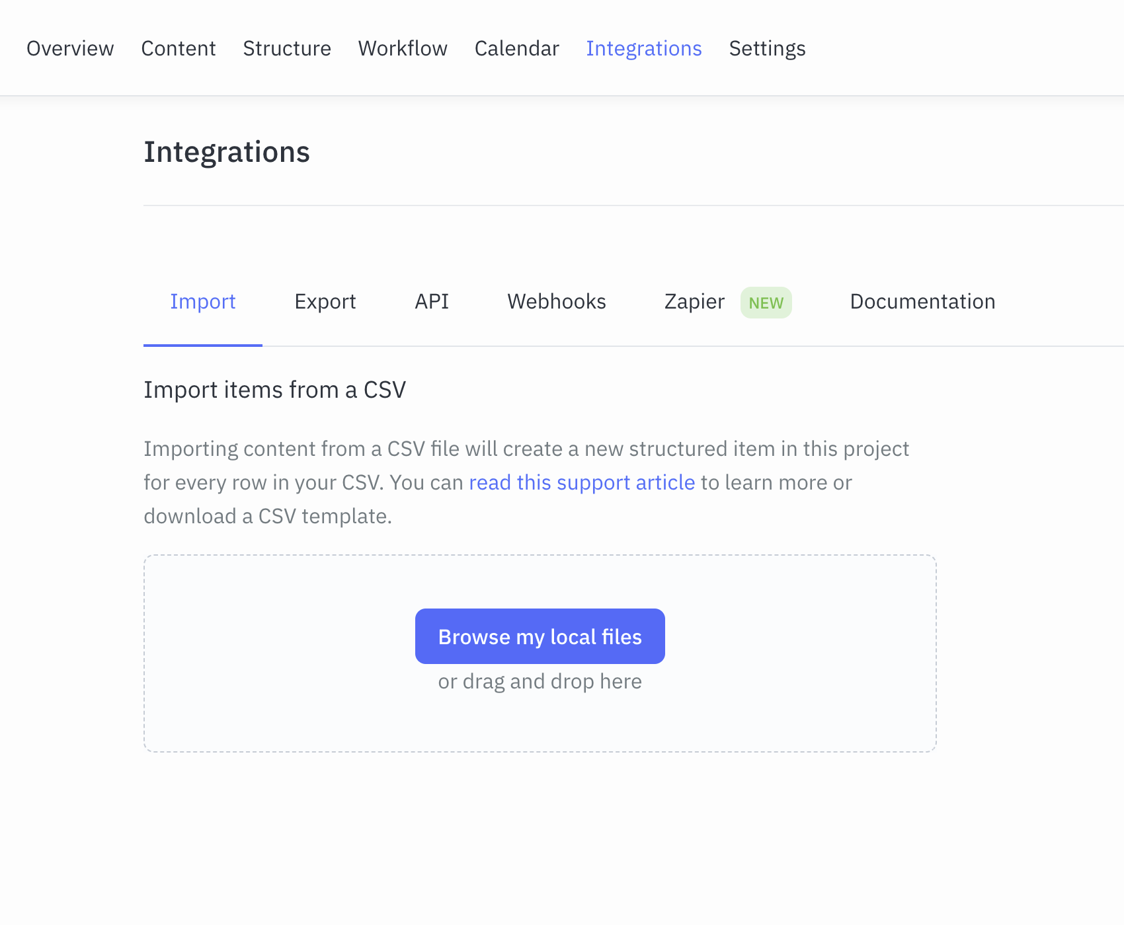The width and height of the screenshot is (1124, 925).
Task: Open the Zapier integration tab
Action: click(x=694, y=301)
